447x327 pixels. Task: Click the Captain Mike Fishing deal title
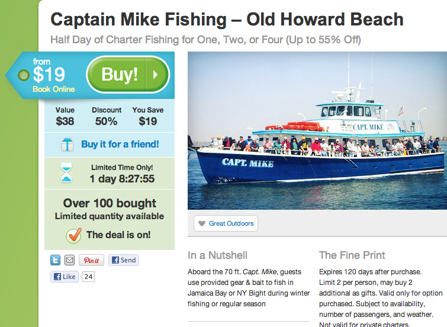click(x=227, y=20)
